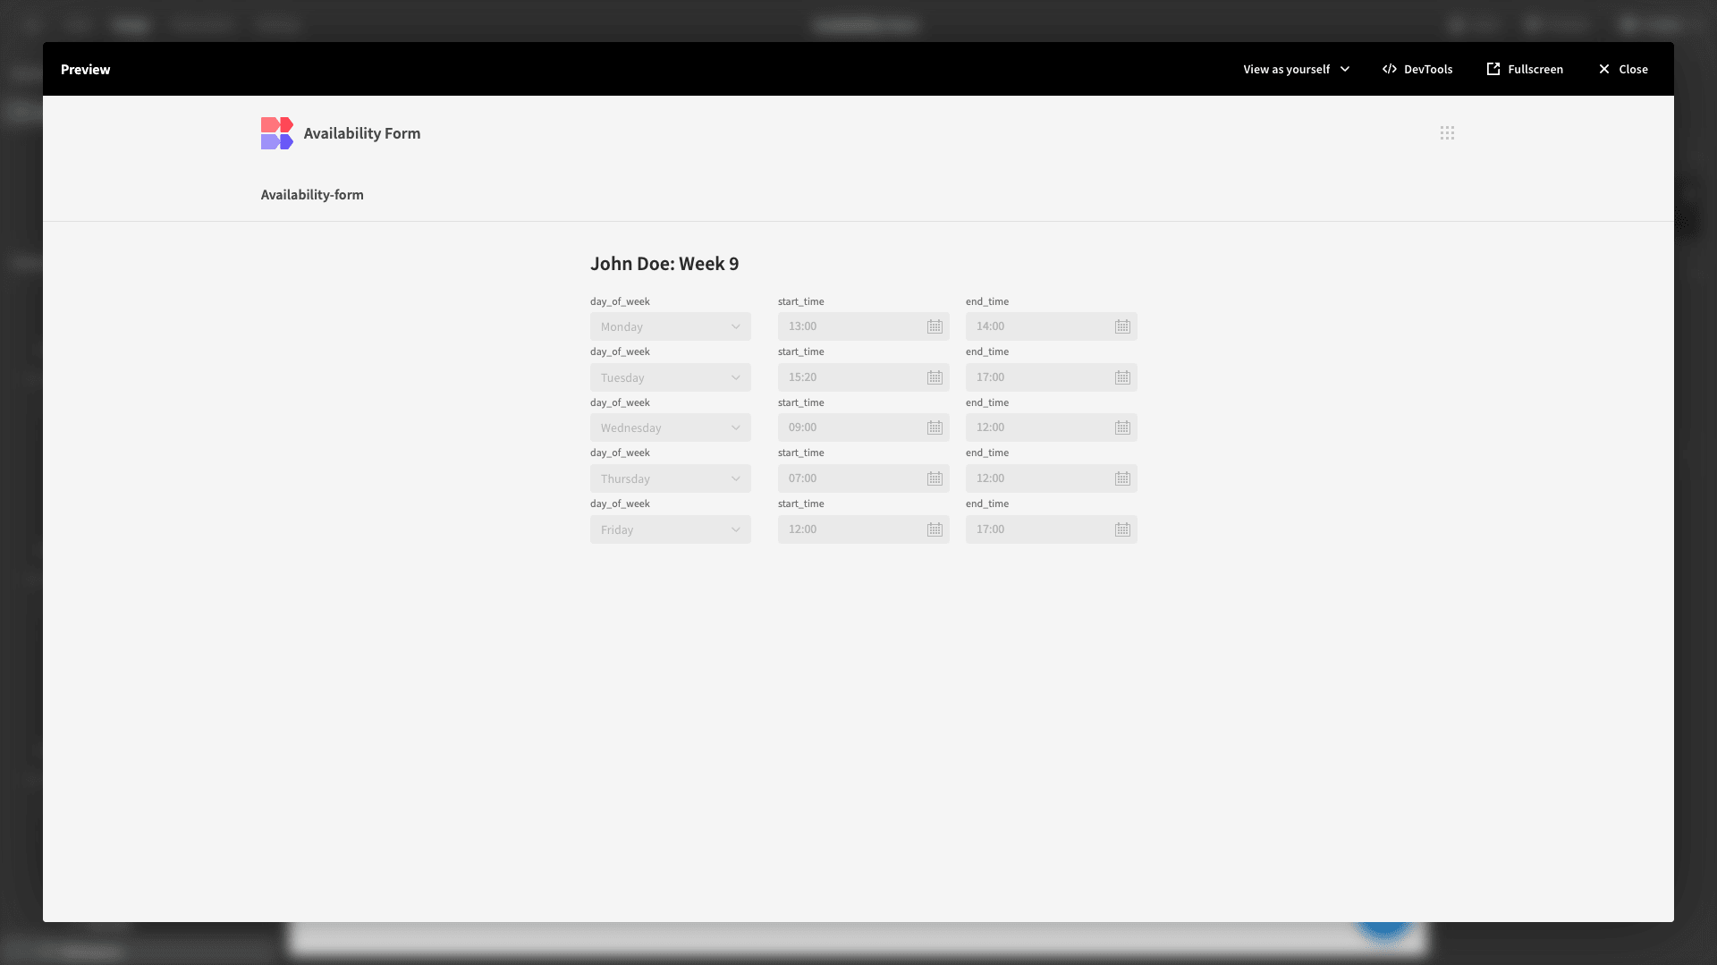Viewport: 1717px width, 965px height.
Task: Open the View as yourself dropdown
Action: [1296, 69]
